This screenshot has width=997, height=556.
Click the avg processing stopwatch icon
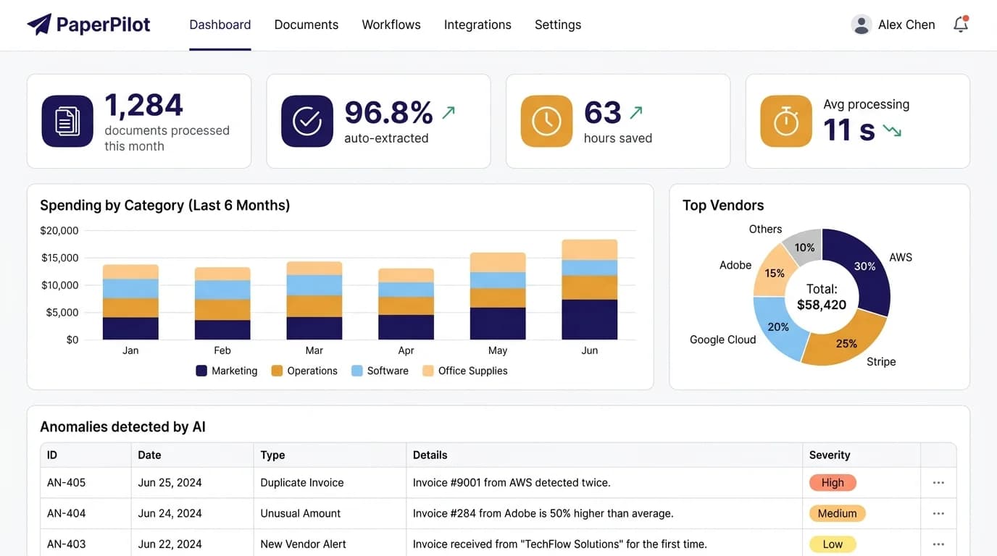786,121
